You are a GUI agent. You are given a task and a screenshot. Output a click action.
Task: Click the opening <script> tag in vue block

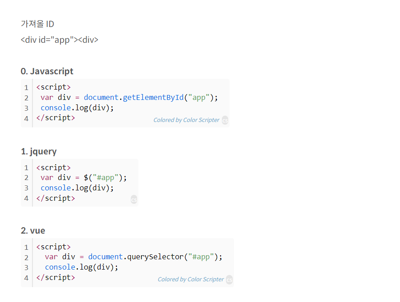click(x=53, y=247)
